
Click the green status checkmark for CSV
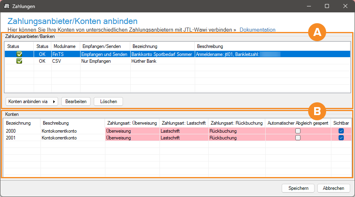(x=19, y=61)
